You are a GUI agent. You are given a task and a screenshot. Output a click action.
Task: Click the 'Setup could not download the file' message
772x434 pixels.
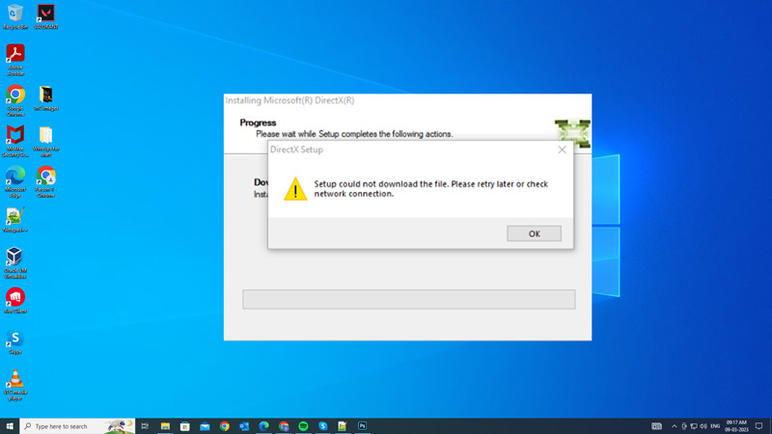(430, 189)
